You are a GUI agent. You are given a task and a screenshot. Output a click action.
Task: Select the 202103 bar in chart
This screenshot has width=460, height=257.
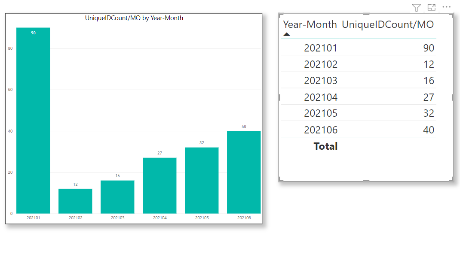click(x=117, y=197)
